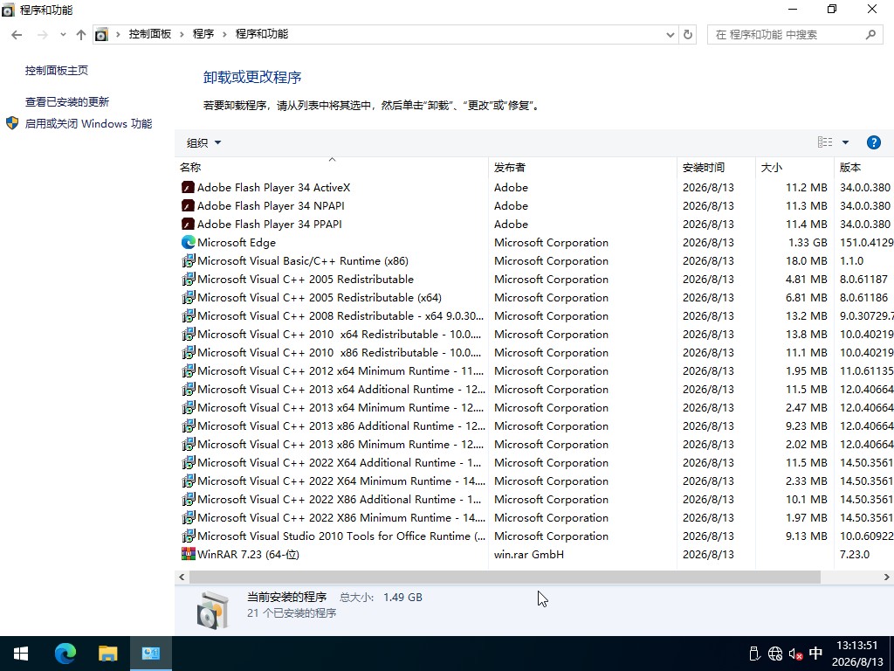The width and height of the screenshot is (894, 671).
Task: Open 查看已安装的更新 link
Action: pos(66,101)
